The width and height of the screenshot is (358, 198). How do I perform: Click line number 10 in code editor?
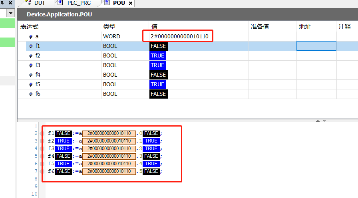tap(34, 194)
